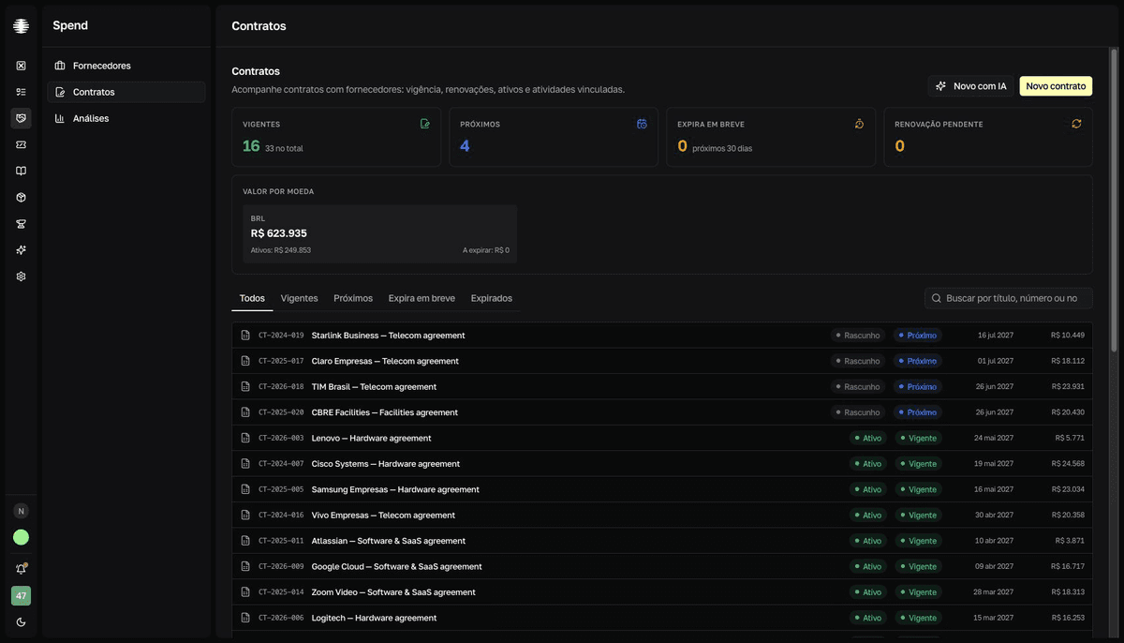1124x643 pixels.
Task: Open the ticket icon in left rail
Action: [21, 144]
